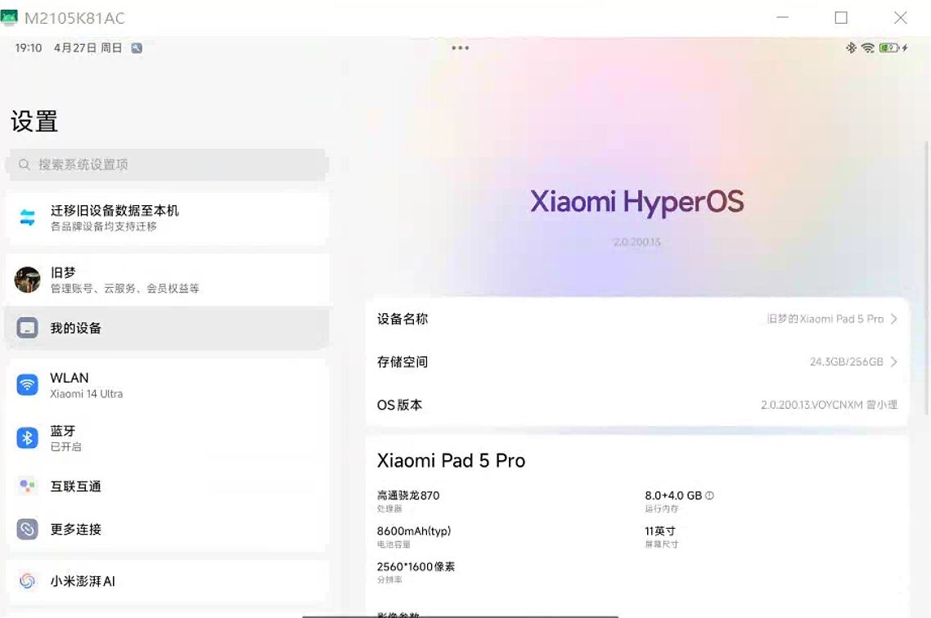
Task: Click the info icon beside 8.0+4.0 GB
Action: [709, 495]
